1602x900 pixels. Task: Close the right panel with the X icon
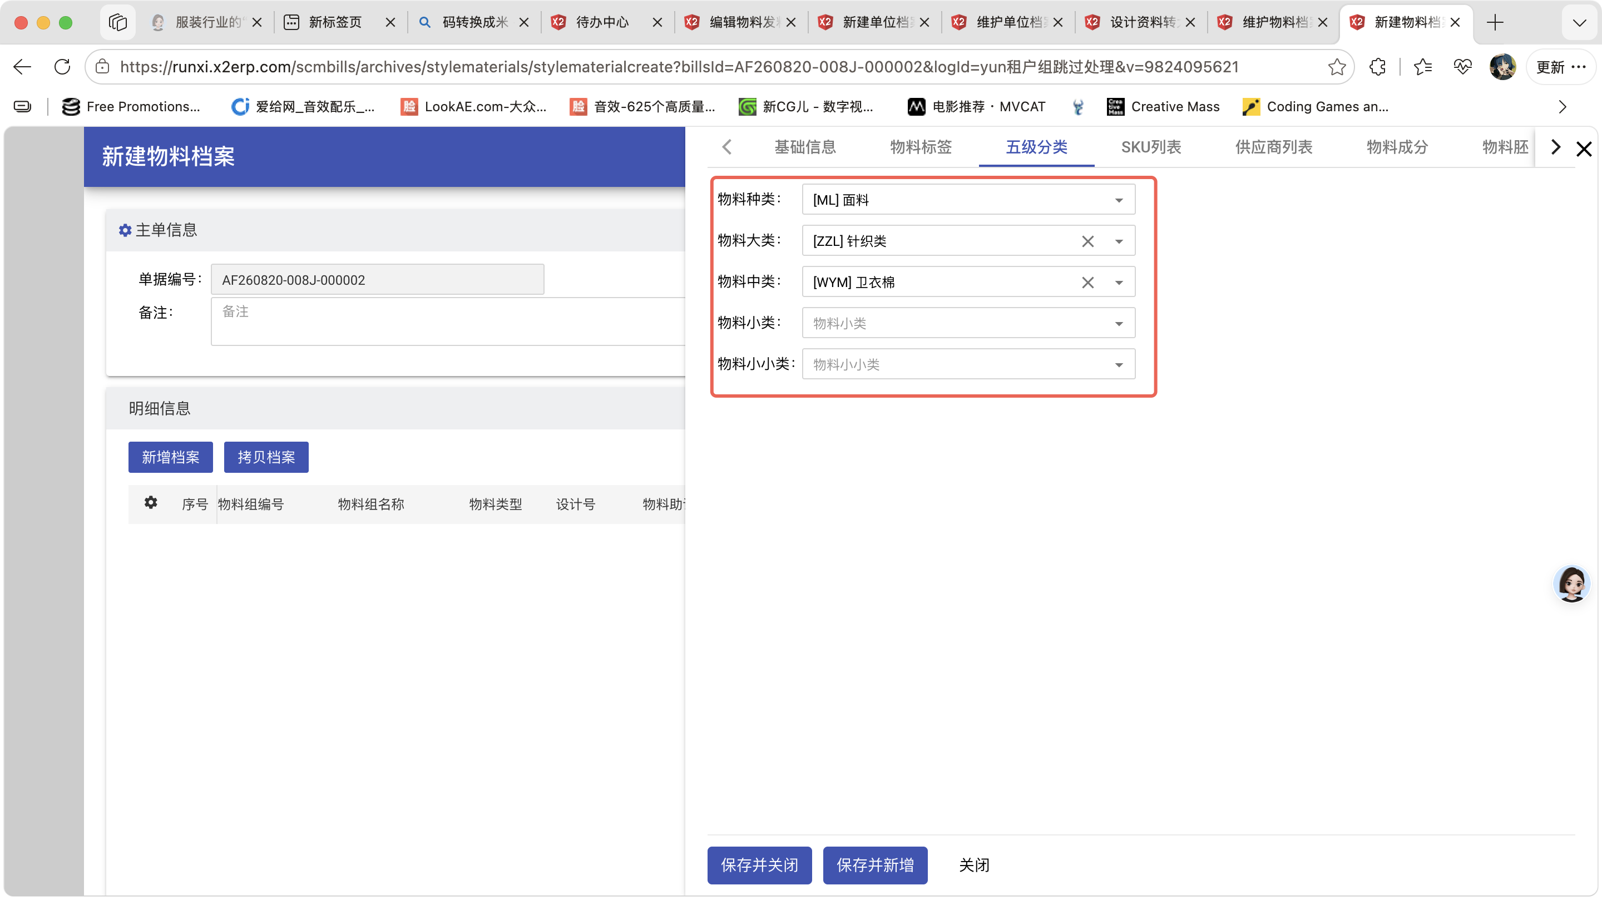[1583, 149]
